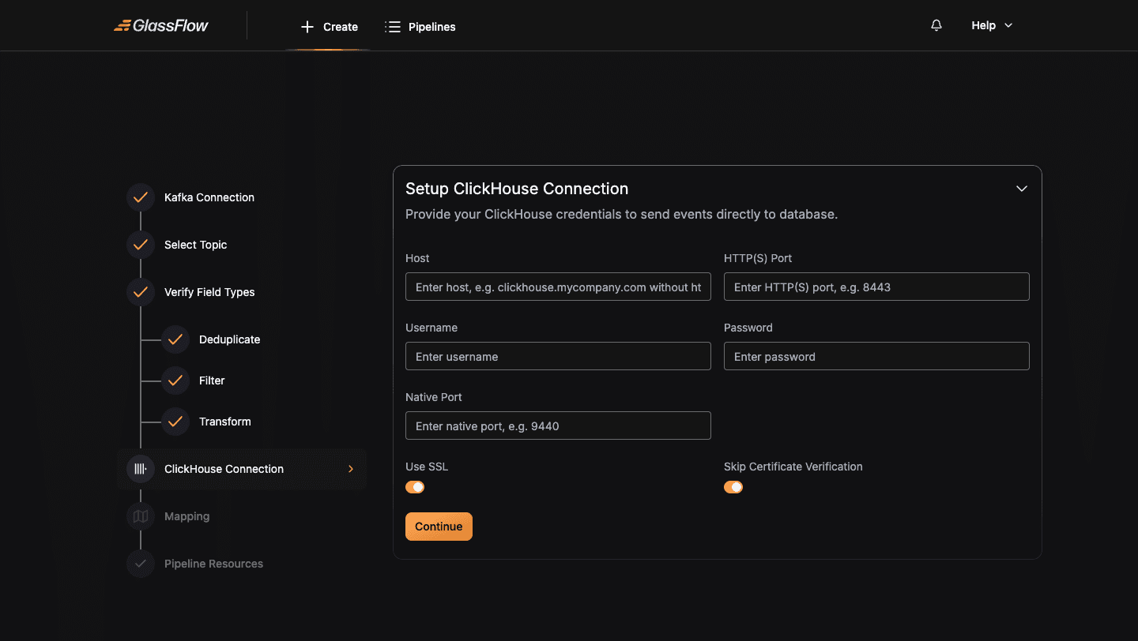Click the Select Topic checkmark icon
The image size is (1138, 641).
coord(141,245)
